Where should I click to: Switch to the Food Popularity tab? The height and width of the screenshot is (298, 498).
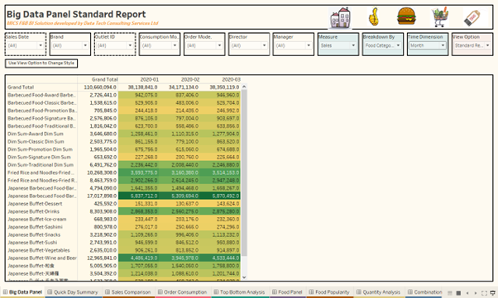[x=330, y=292]
